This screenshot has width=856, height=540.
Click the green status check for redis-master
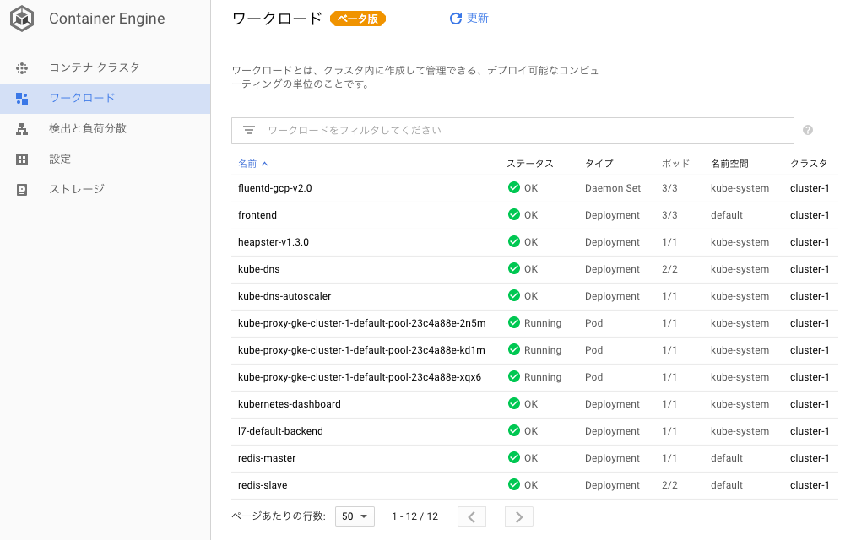[514, 457]
